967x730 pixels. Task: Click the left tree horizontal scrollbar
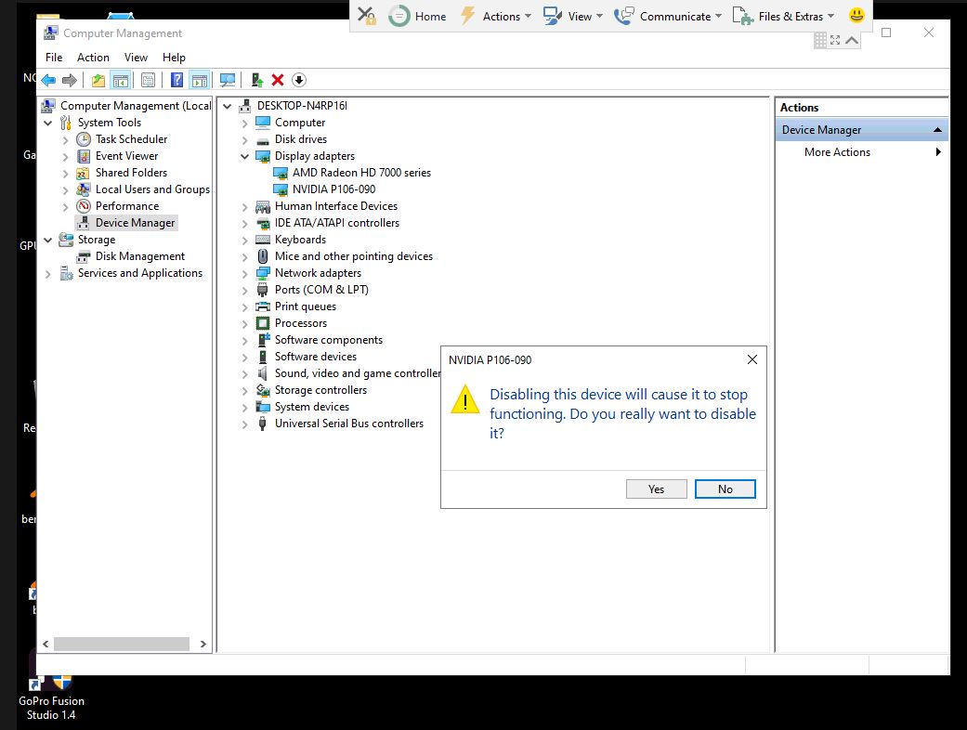pyautogui.click(x=122, y=644)
